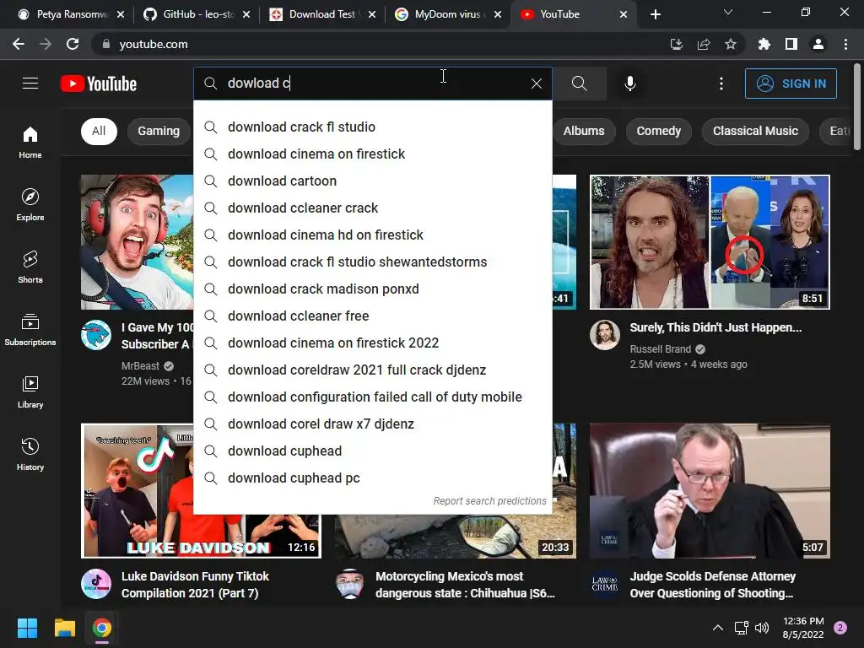The image size is (864, 648).
Task: Select the Classical Music filter chip
Action: pos(755,131)
